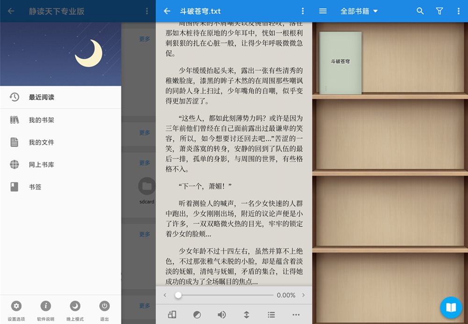
Task: Toggle 晚上模式 night mode
Action: (x=75, y=310)
